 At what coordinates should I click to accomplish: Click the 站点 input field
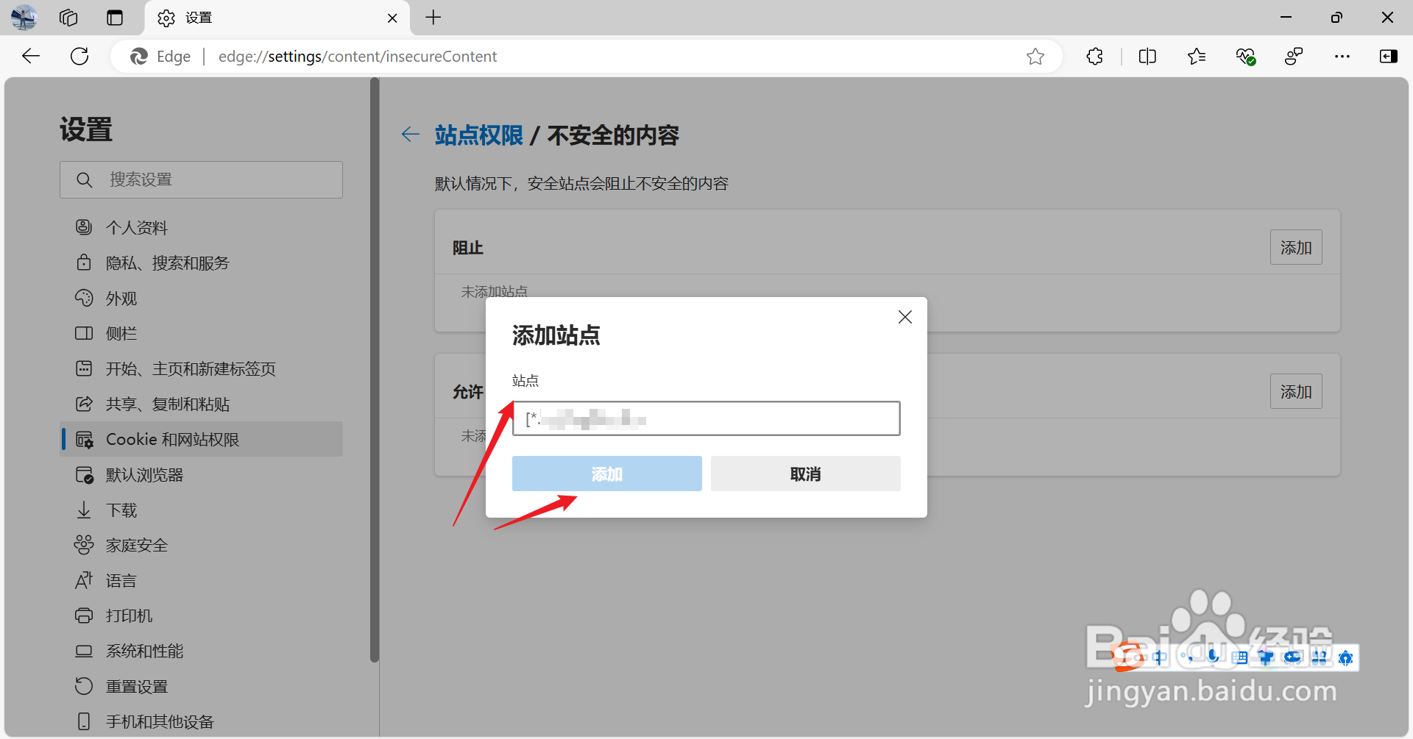(x=705, y=418)
